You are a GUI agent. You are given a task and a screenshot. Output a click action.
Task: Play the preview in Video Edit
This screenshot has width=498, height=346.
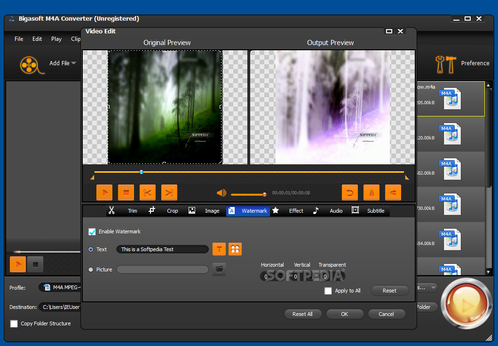pos(104,192)
